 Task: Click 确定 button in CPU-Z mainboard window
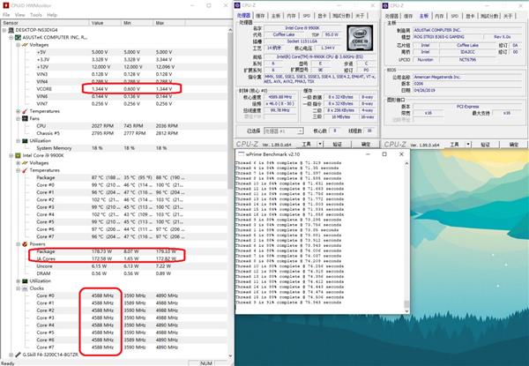click(514, 145)
